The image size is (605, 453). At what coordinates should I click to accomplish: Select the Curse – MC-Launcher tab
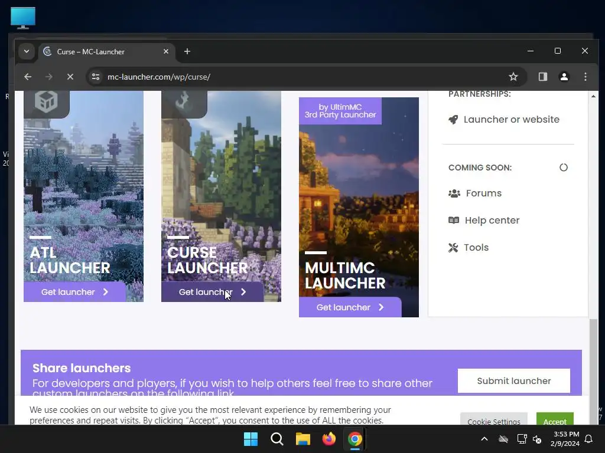[106, 52]
